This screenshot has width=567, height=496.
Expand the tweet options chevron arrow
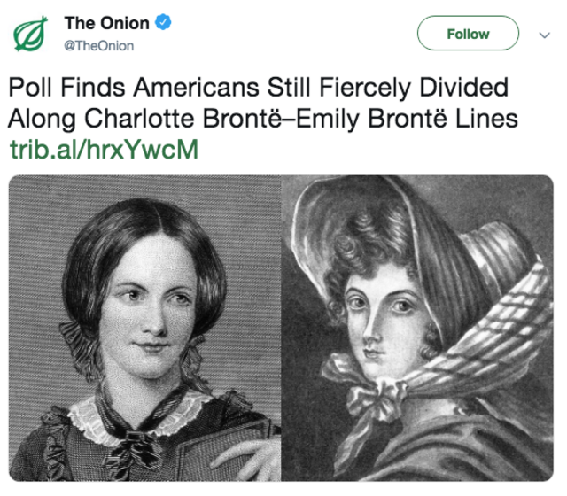[x=544, y=35]
